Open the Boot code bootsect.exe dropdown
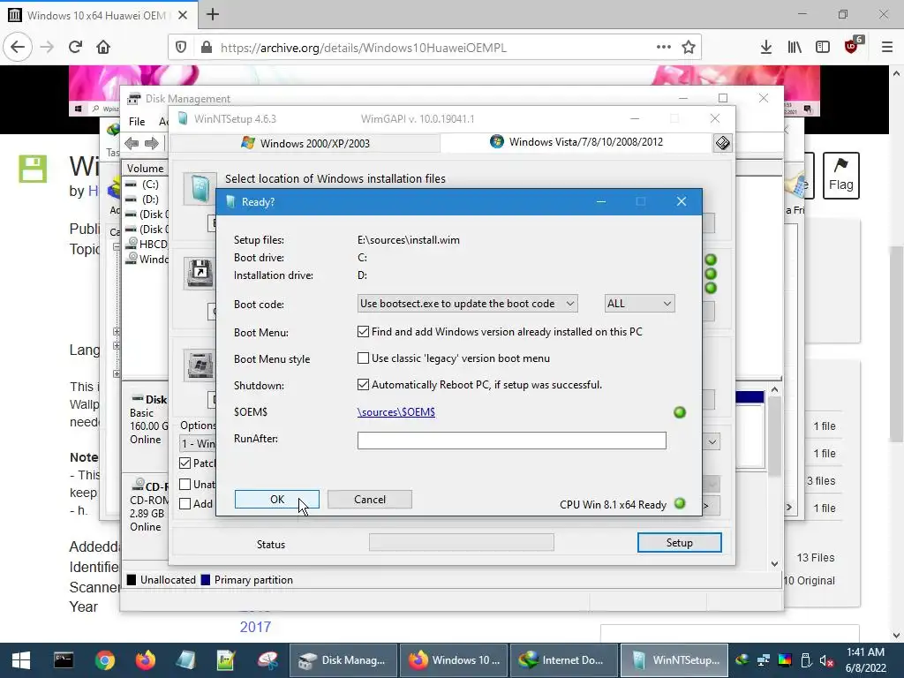Image resolution: width=904 pixels, height=678 pixels. click(467, 304)
